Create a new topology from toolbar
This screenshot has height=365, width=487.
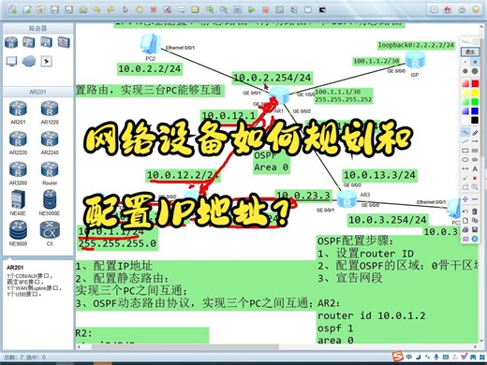click(x=12, y=10)
